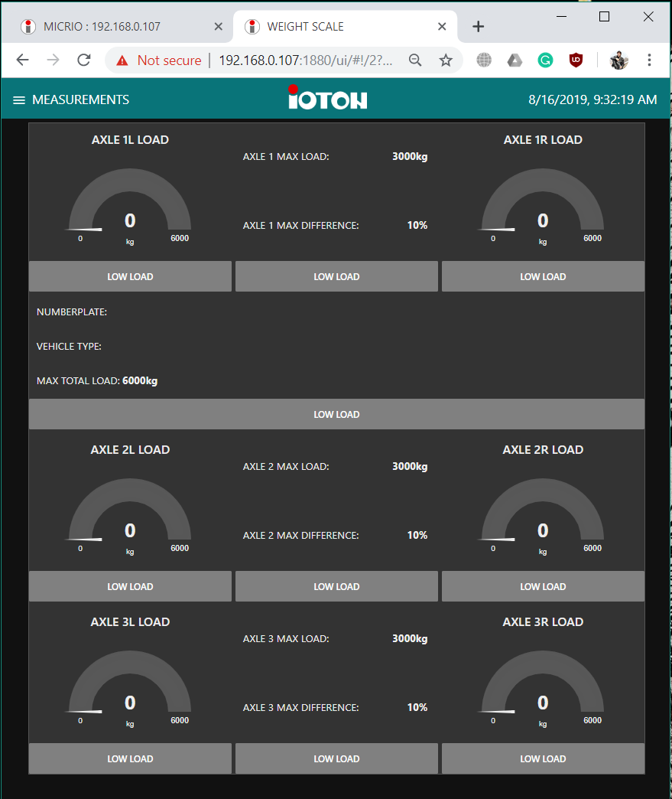Click the browser back arrow
Viewport: 672px width, 799px height.
(x=22, y=60)
